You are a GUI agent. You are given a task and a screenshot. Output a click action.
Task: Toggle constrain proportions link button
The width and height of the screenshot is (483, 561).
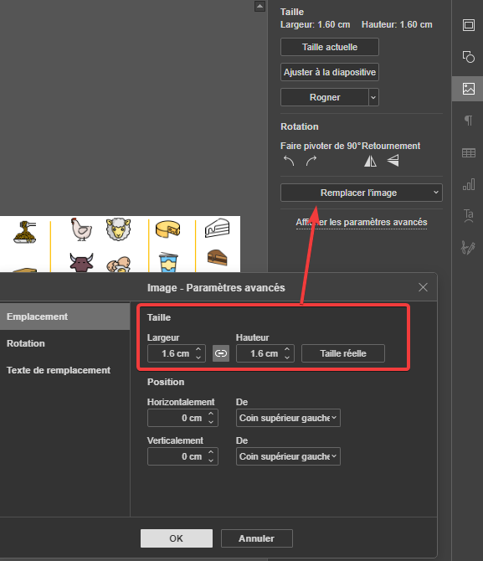pyautogui.click(x=221, y=353)
